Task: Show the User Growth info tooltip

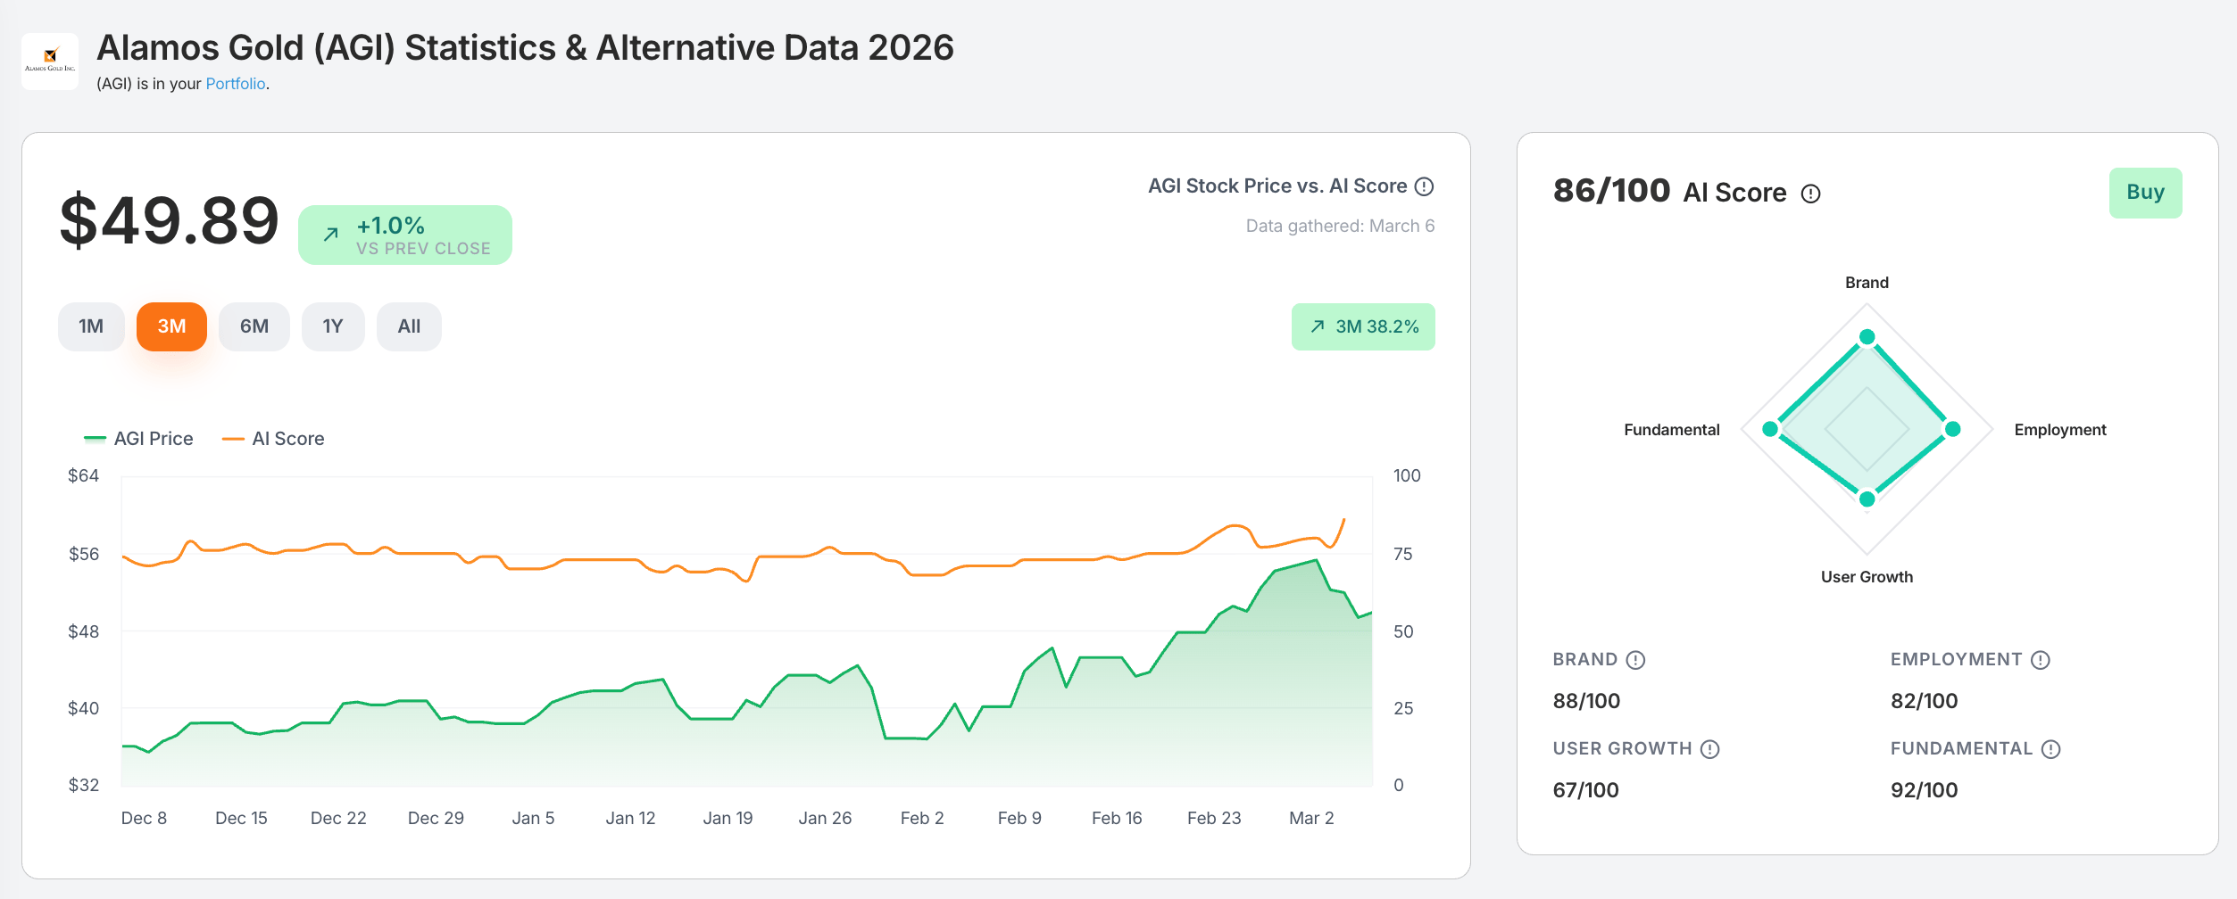Action: pos(1709,749)
